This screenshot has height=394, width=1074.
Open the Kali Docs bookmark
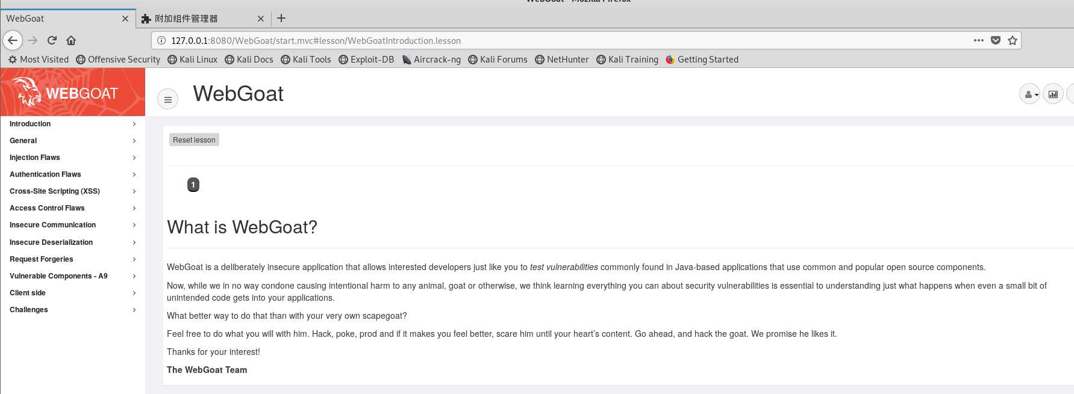[249, 60]
